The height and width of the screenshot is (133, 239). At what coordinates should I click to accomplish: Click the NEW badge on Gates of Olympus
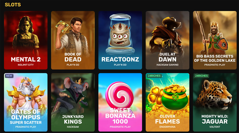(x=9, y=76)
